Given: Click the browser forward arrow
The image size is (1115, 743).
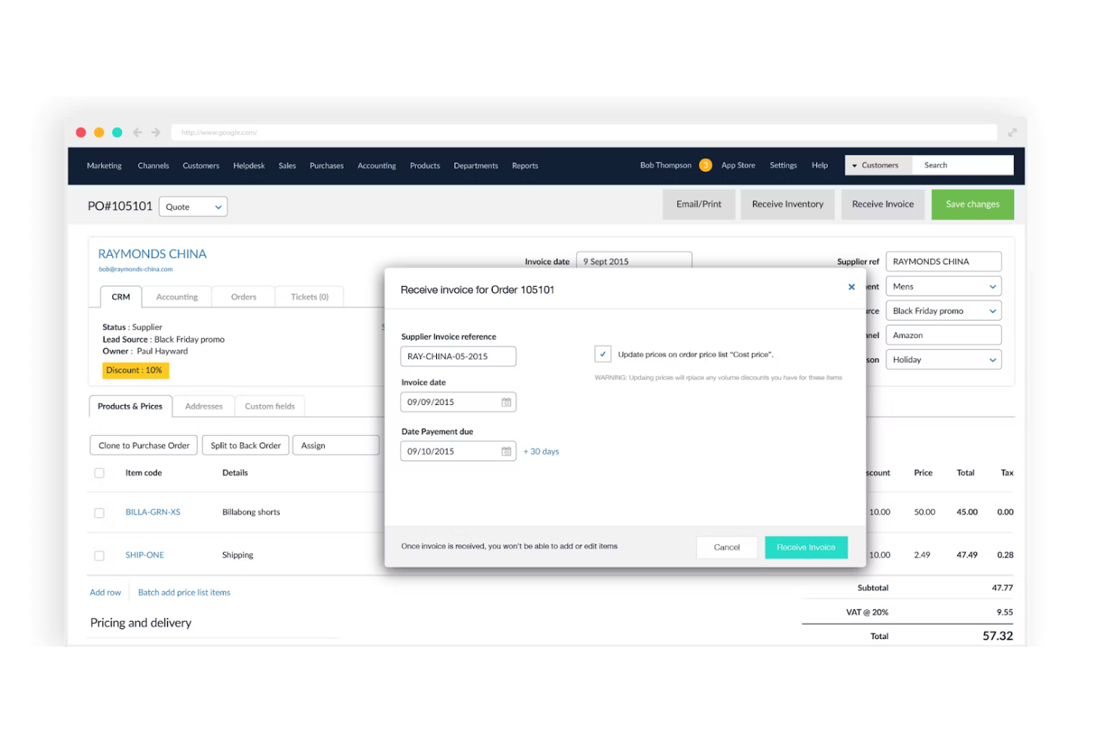Looking at the screenshot, I should point(155,132).
